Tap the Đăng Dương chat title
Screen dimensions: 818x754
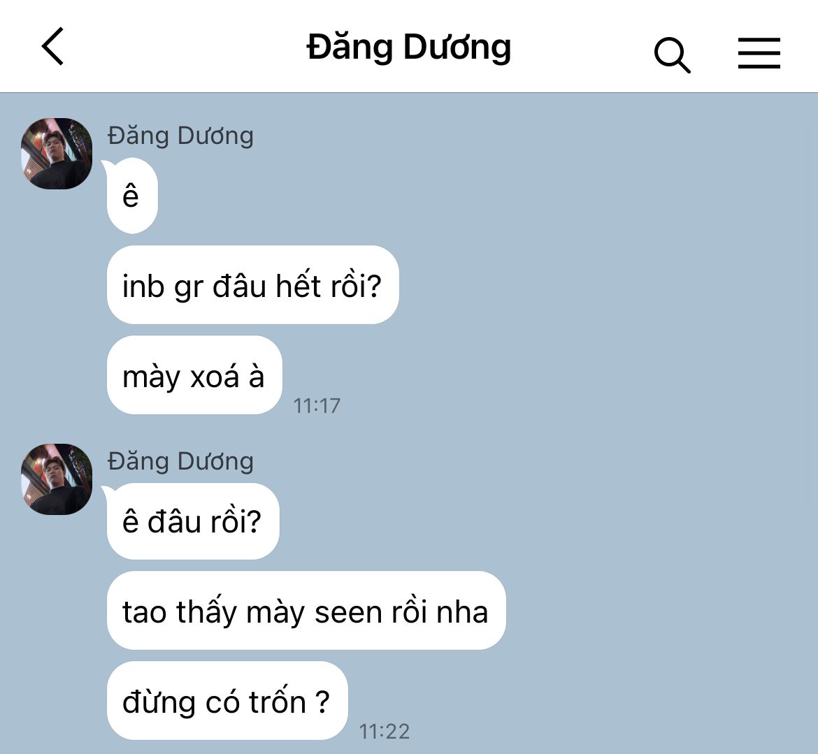[x=408, y=48]
